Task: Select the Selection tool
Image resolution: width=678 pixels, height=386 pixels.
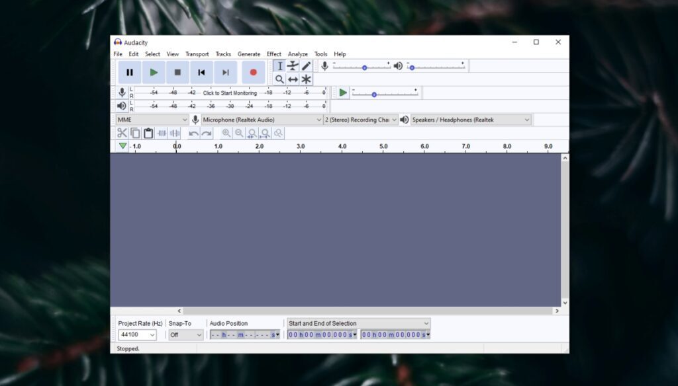Action: click(x=280, y=65)
